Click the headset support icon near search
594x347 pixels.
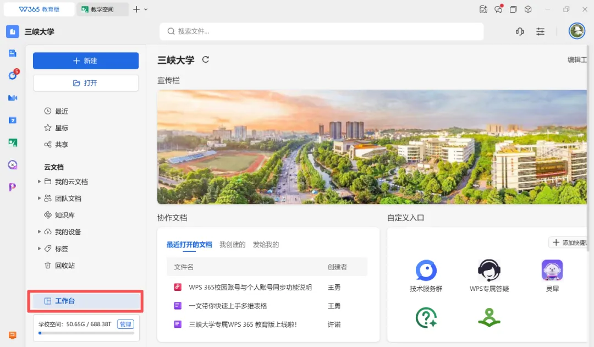(520, 31)
